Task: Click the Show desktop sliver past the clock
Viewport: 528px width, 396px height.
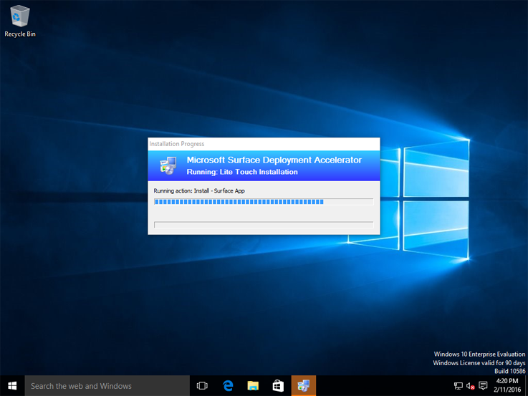Action: [527, 385]
